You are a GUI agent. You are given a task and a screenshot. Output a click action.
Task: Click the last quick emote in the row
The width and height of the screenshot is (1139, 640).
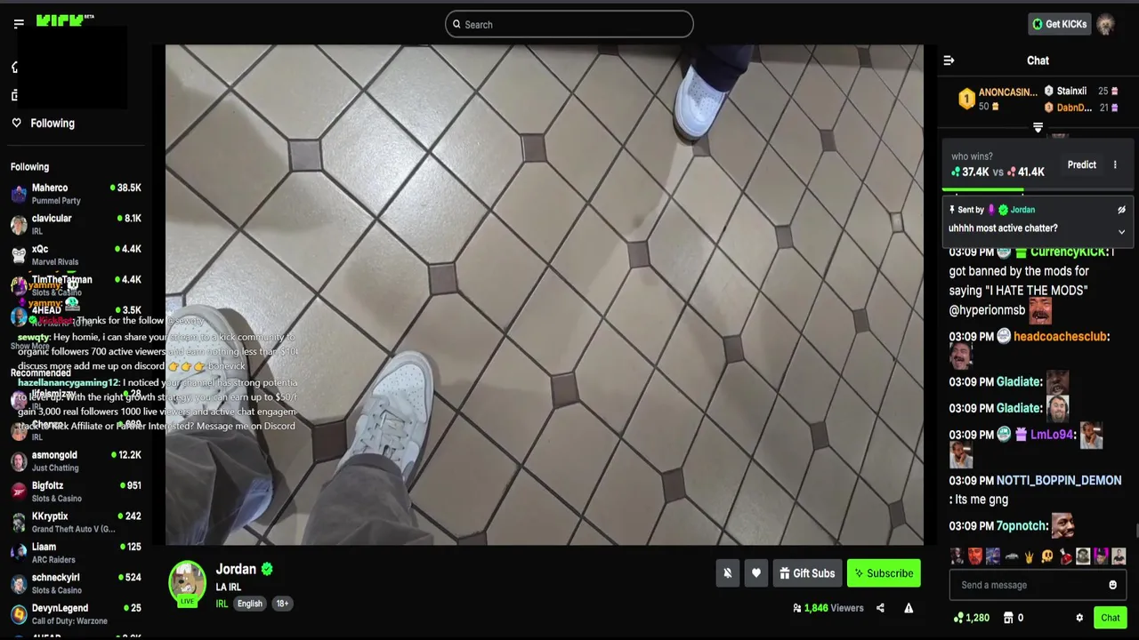(1119, 556)
